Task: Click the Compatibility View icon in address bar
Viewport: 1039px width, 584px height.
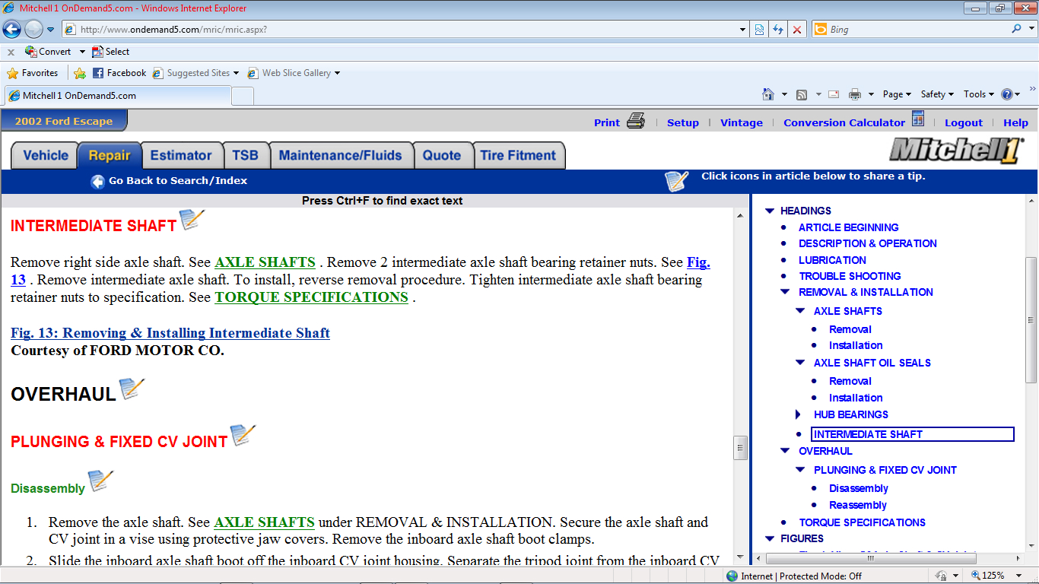Action: pyautogui.click(x=759, y=30)
